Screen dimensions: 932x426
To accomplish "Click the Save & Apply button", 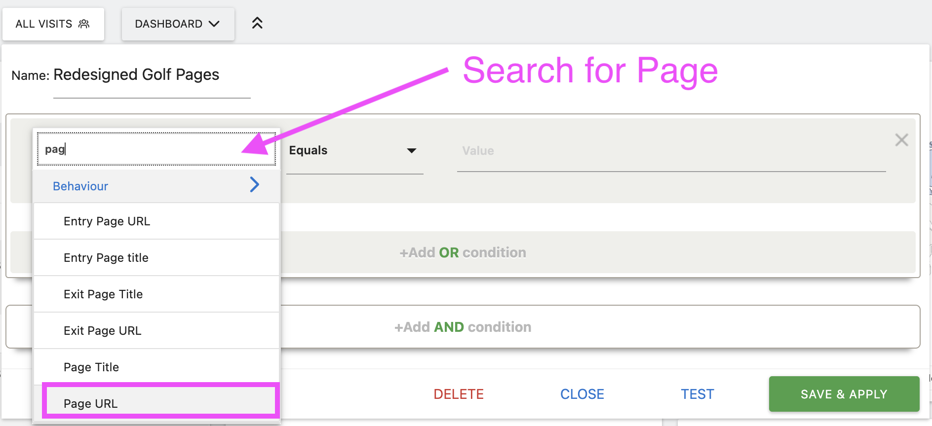I will 844,394.
